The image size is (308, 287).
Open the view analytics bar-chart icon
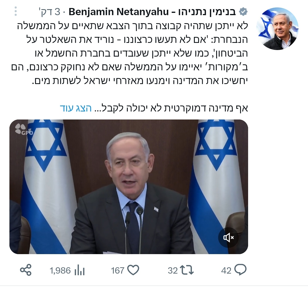point(80,270)
